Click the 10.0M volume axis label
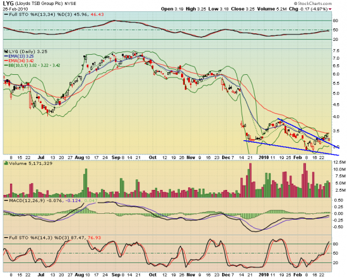This screenshot has height=278, width=347. point(339,169)
